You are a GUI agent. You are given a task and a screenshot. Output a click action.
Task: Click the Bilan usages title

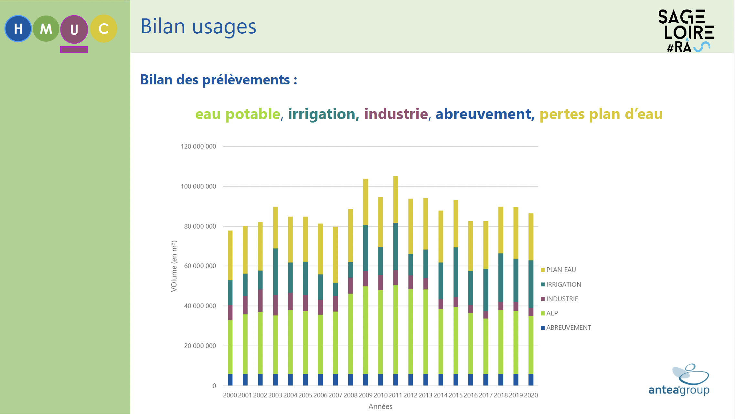pos(198,27)
